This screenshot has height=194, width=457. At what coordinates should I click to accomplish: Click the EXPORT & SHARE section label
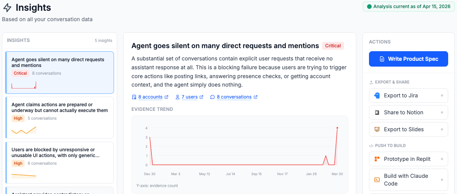point(392,82)
